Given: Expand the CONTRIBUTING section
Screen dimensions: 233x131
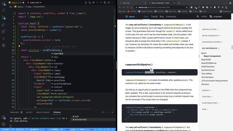Looking at the screenshot, I should pos(210,103).
